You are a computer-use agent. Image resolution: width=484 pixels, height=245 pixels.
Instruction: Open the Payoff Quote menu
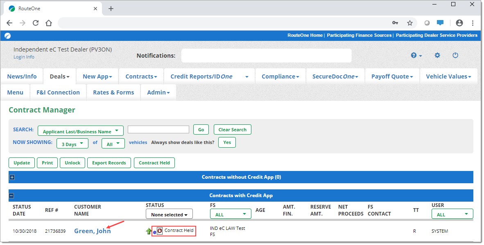click(392, 76)
